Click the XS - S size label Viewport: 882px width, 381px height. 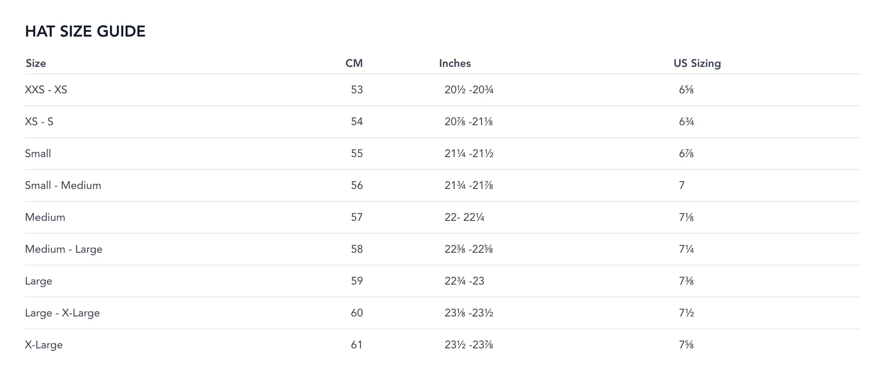pyautogui.click(x=39, y=122)
